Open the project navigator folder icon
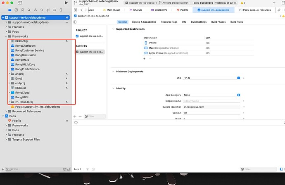This screenshot has width=285, height=185. (x=9, y=10)
